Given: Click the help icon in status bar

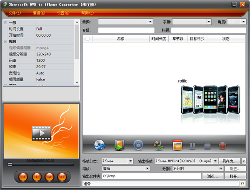Looking at the screenshot, I should 242,184.
